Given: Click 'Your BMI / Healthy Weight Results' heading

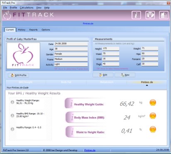Looking at the screenshot, I should (x=34, y=93).
